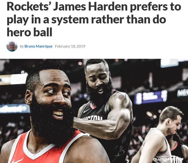Click the blue scoreboard sign in background
Viewport: 188px width, 163px height.
point(151,97)
